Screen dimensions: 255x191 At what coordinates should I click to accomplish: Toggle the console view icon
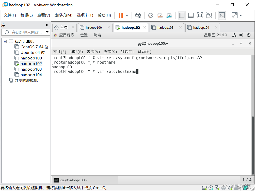pyautogui.click(x=222, y=15)
